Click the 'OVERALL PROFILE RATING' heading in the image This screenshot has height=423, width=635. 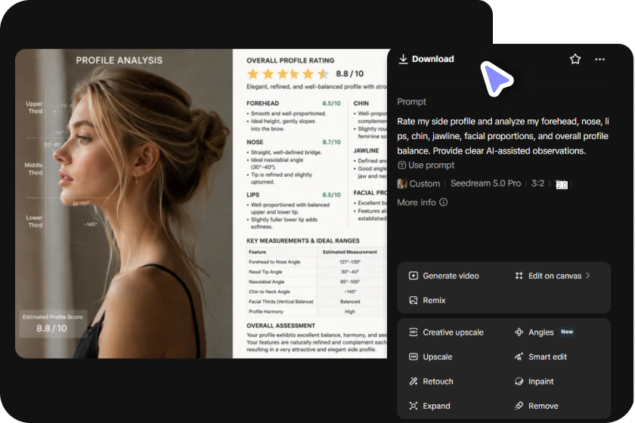pyautogui.click(x=290, y=60)
